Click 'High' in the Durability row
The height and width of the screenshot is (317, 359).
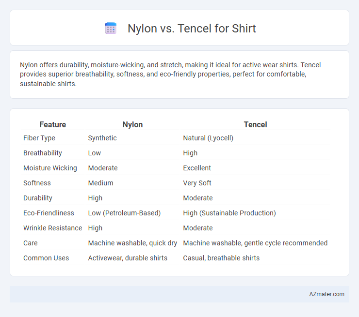(95, 198)
